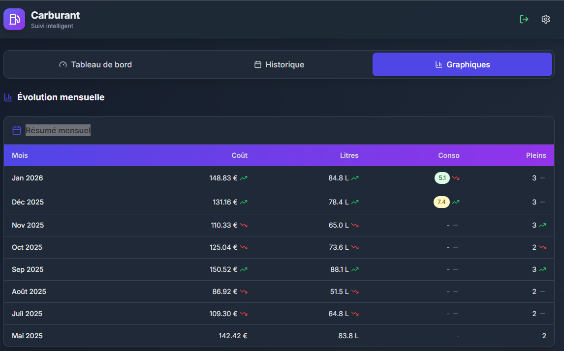The image size is (564, 351).
Task: Switch to the Tableau de bord tab
Action: click(95, 64)
